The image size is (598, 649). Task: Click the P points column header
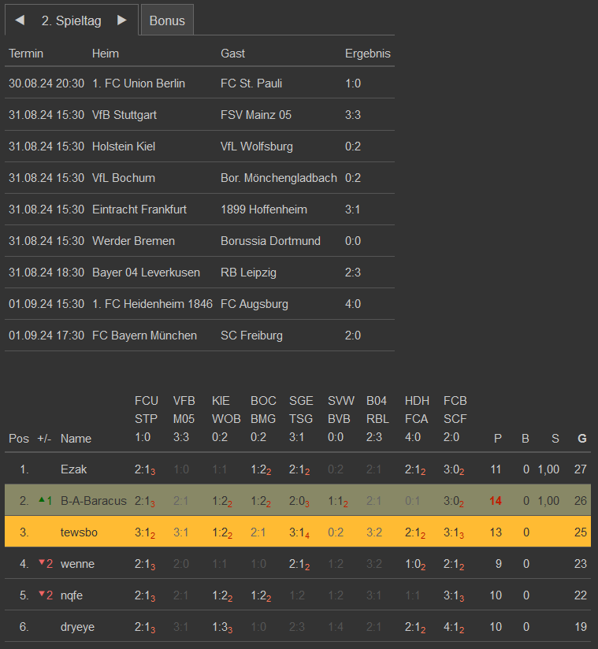(x=497, y=439)
